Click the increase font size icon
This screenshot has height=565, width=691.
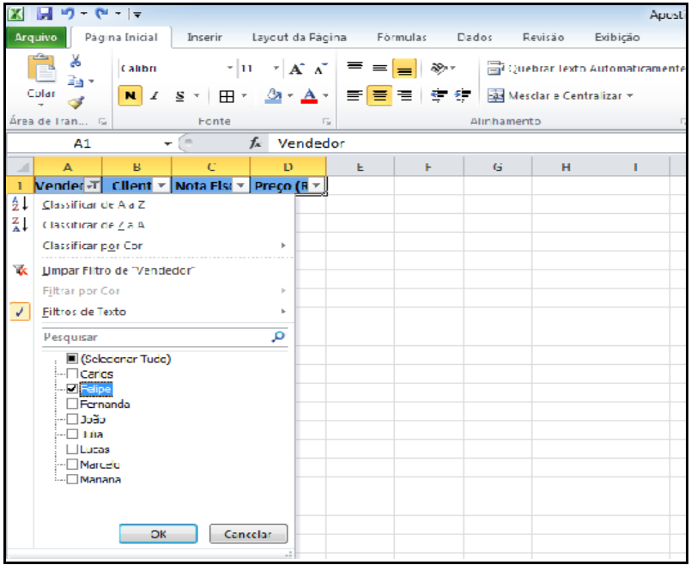point(294,69)
